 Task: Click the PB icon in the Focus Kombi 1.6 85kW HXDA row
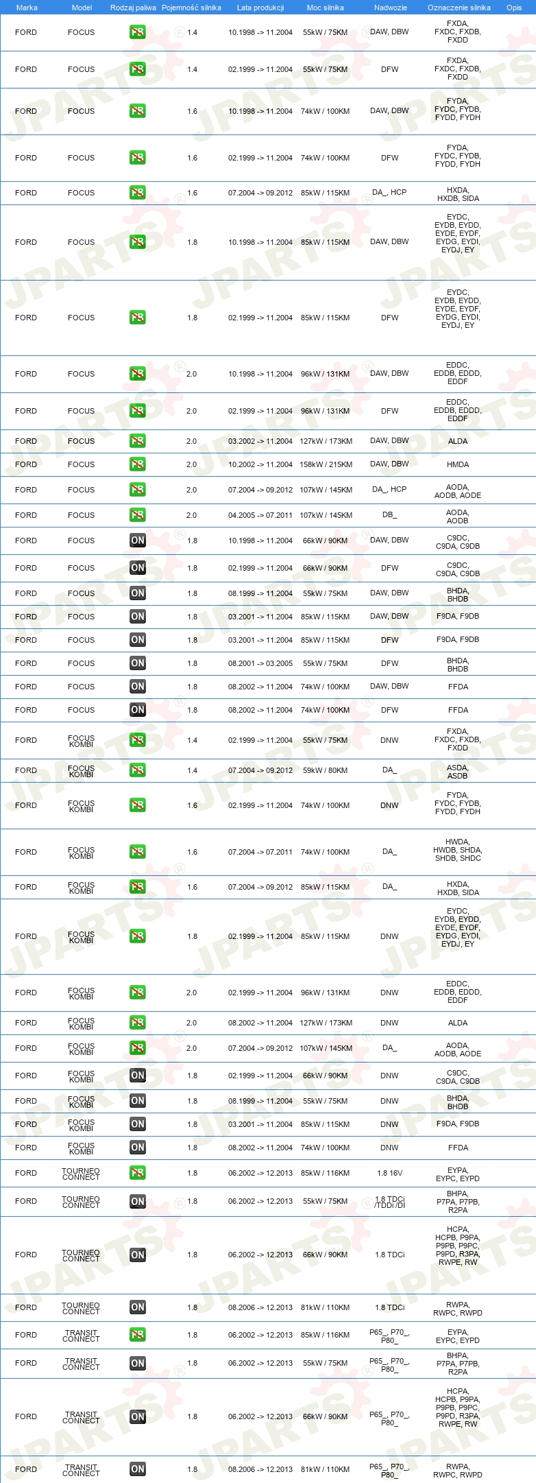click(138, 887)
